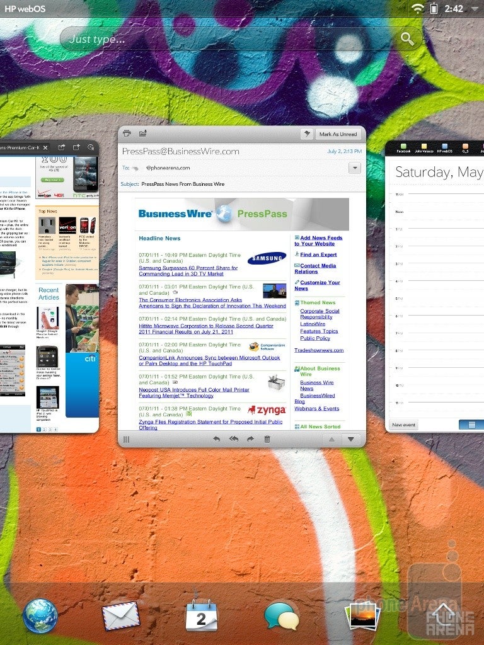Open the Samsung Surpasses 60 Percent Share headline link
This screenshot has width=484, height=645.
click(188, 271)
